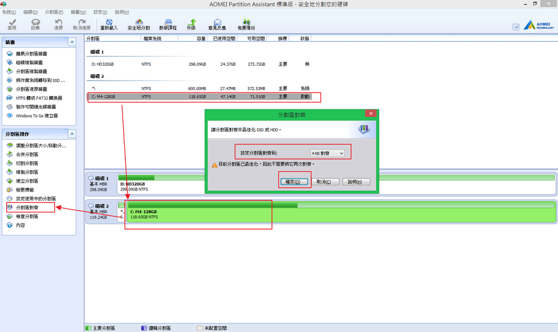
Task: Open the AOMEI Technology logo link
Action: (x=538, y=25)
